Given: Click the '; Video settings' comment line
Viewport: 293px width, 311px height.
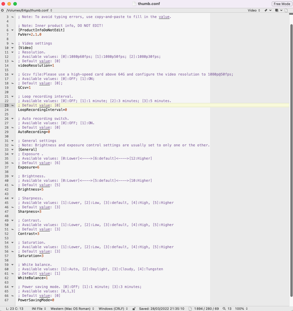Looking at the screenshot, I should click(x=35, y=43).
